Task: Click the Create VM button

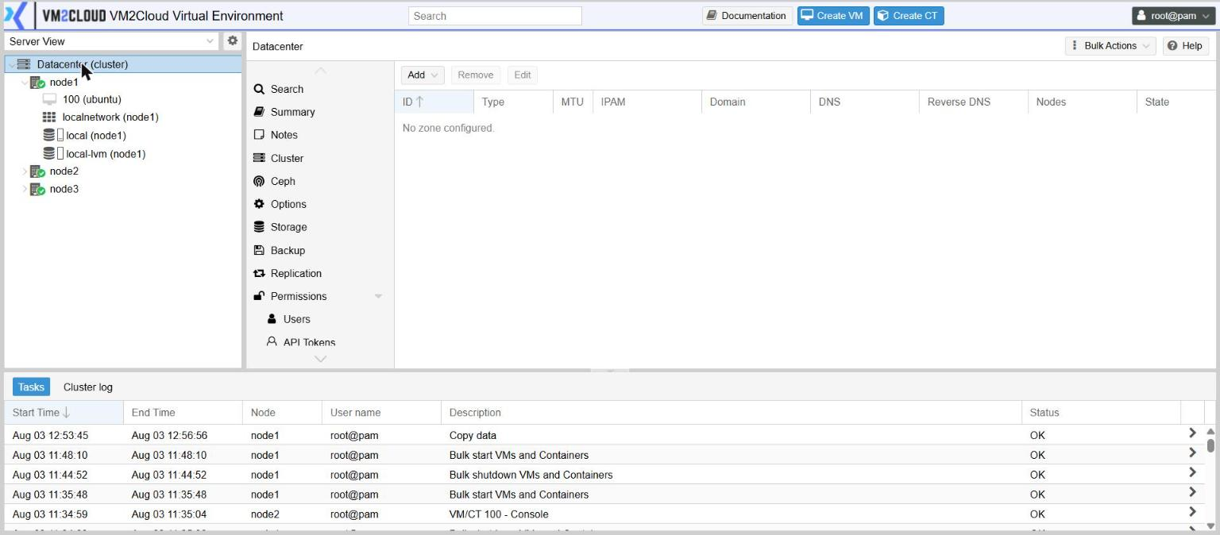Action: pyautogui.click(x=833, y=16)
